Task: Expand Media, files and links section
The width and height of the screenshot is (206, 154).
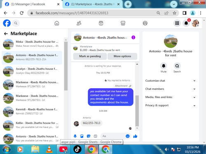Action: point(170,97)
